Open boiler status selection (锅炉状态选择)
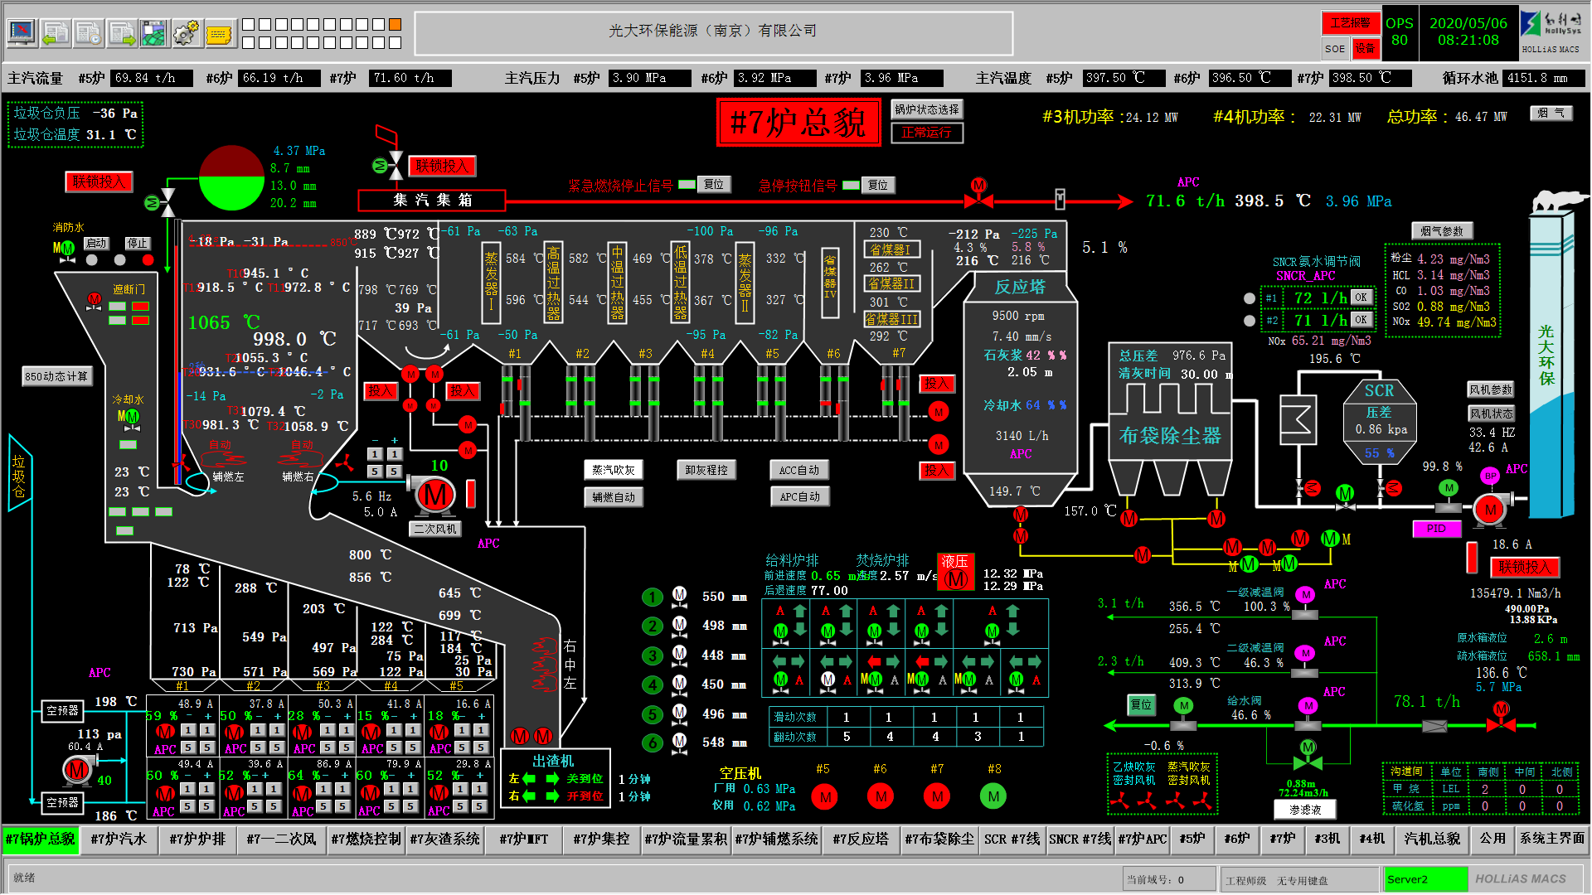Image resolution: width=1592 pixels, height=895 pixels. pos(927,109)
